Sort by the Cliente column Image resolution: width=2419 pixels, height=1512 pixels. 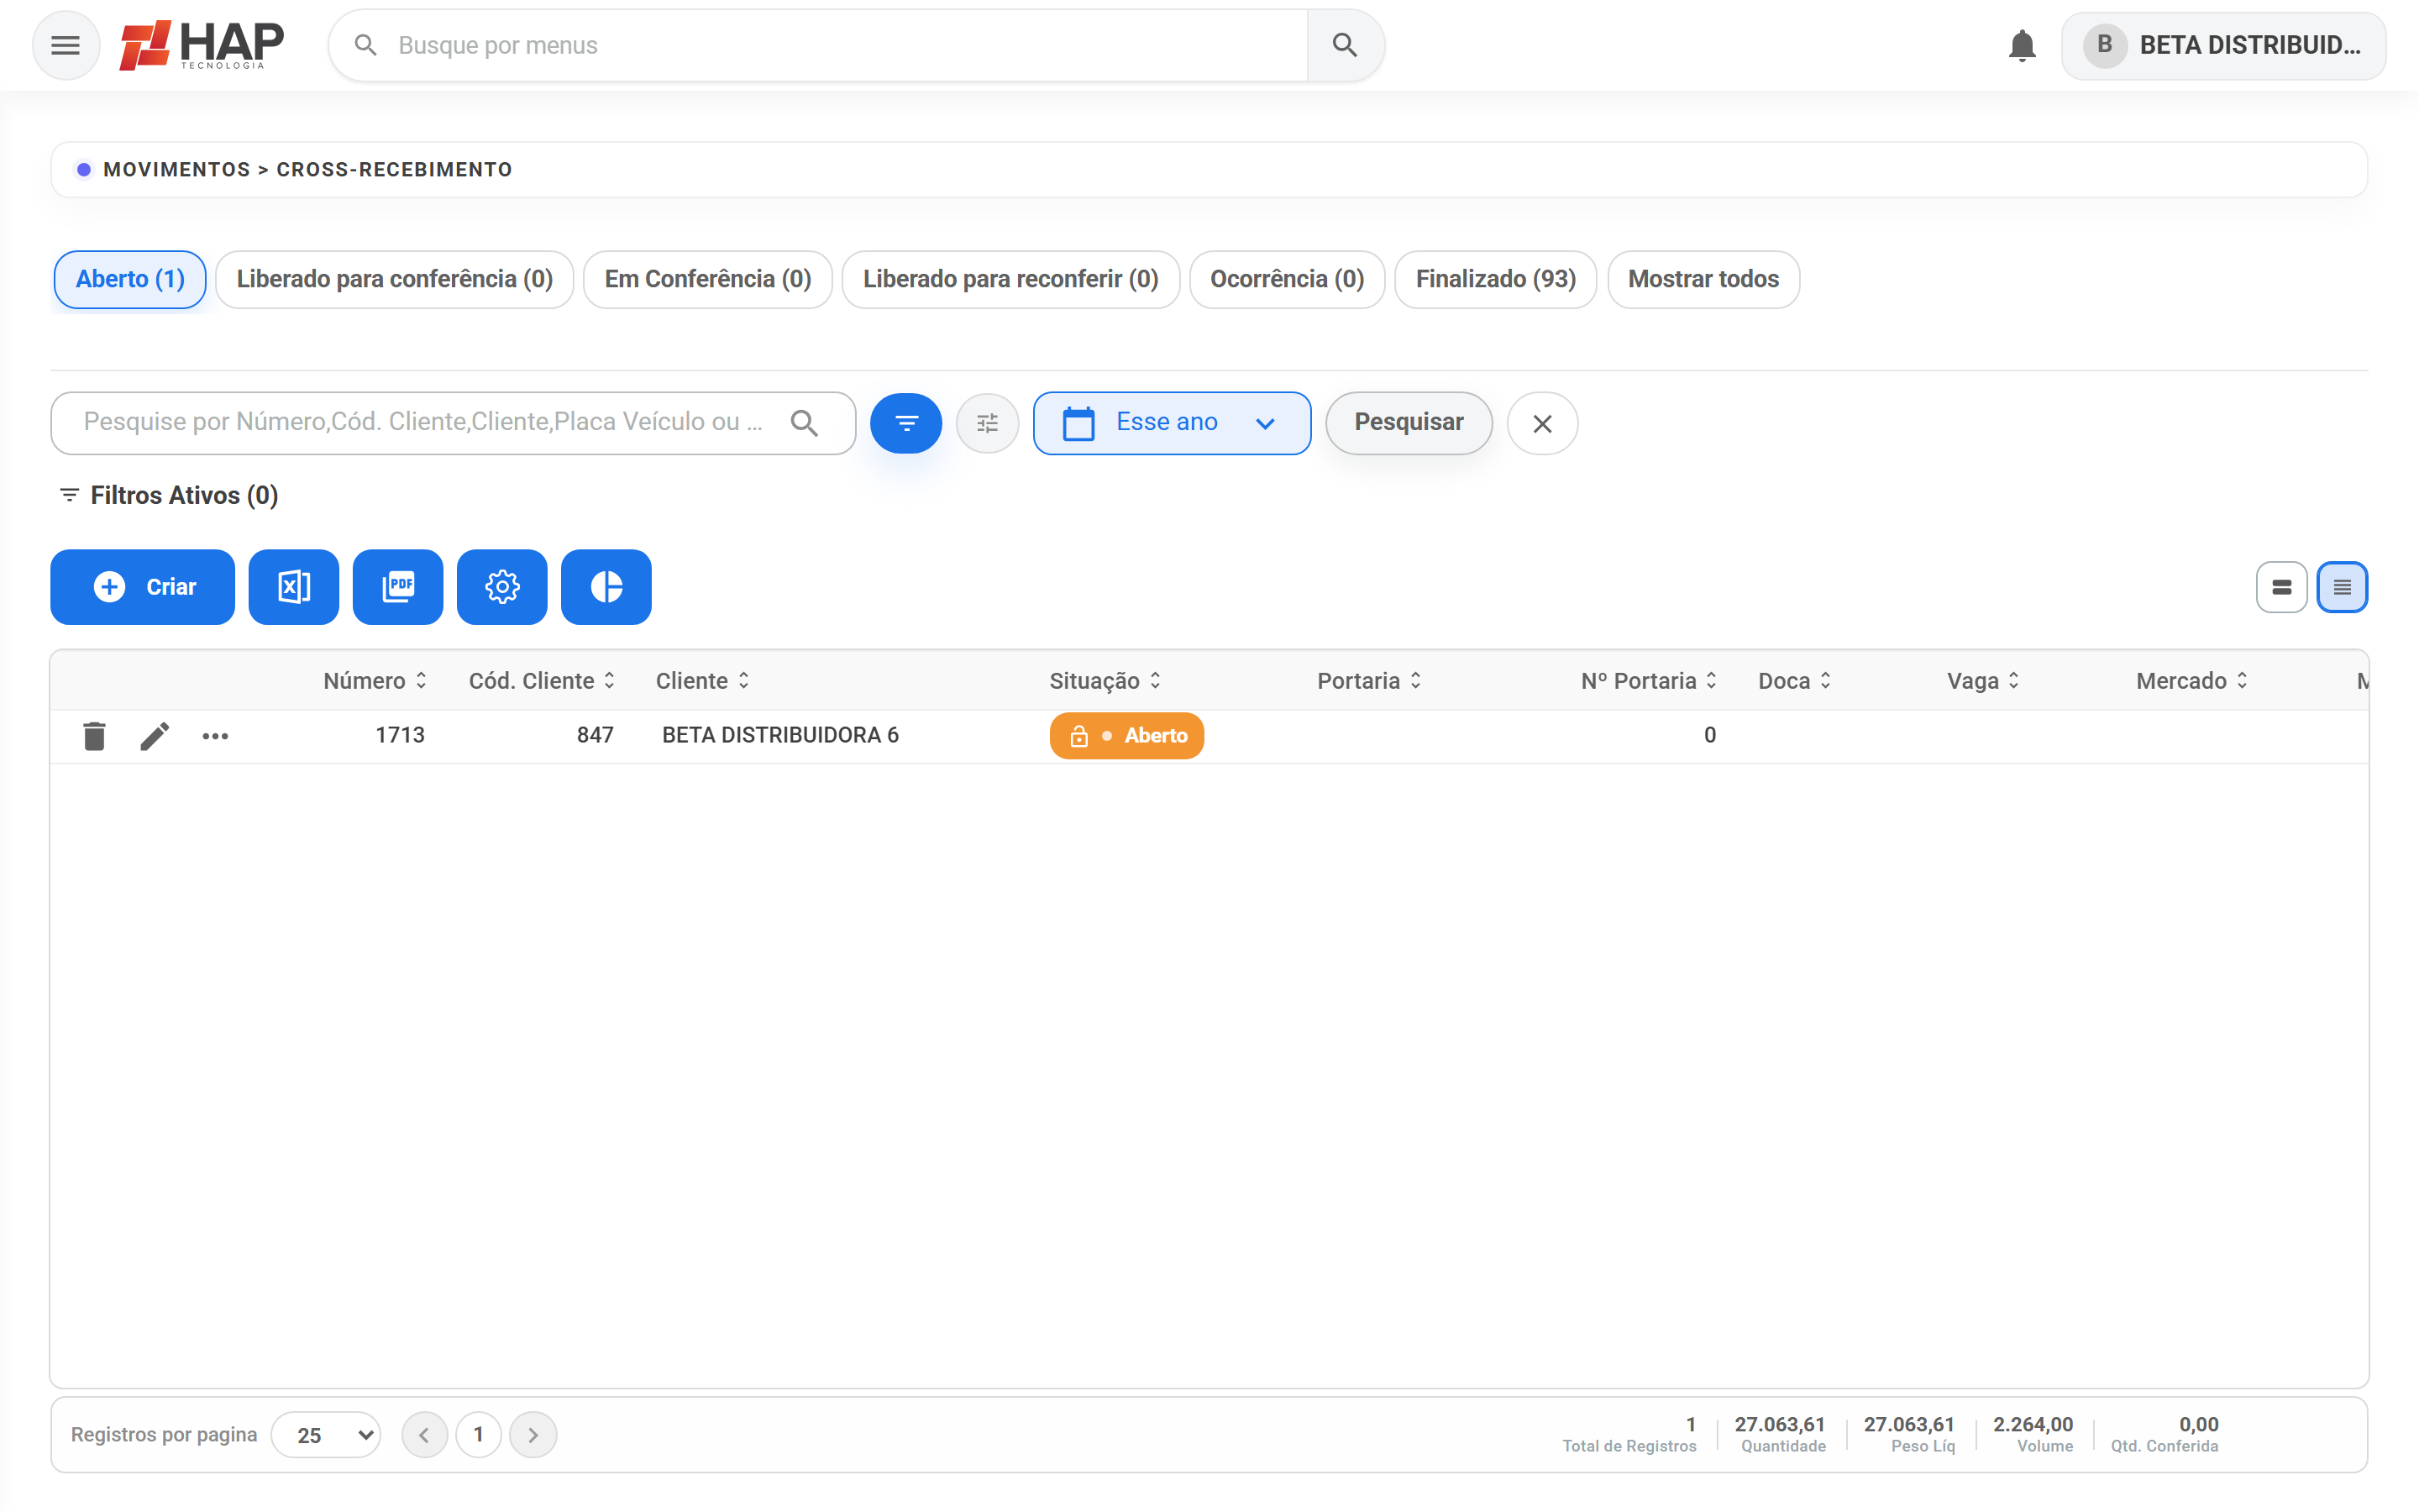point(703,681)
